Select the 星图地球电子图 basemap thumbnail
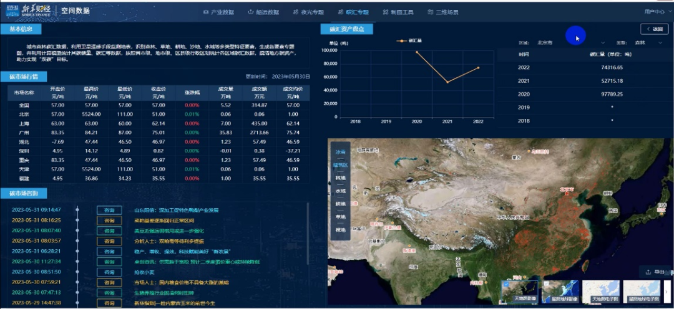The width and height of the screenshot is (674, 309). point(642,292)
